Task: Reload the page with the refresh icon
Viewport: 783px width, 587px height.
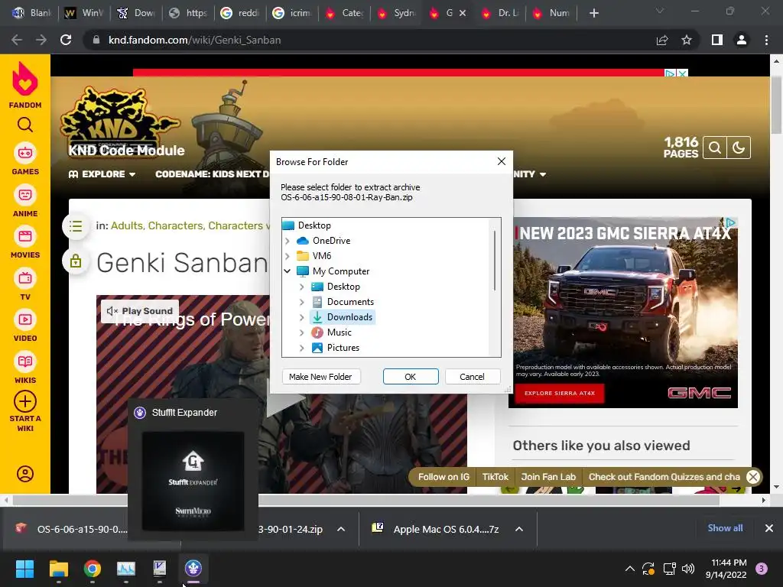Action: (x=66, y=40)
